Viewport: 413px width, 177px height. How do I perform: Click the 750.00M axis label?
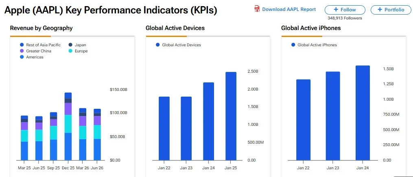pyautogui.click(x=391, y=114)
